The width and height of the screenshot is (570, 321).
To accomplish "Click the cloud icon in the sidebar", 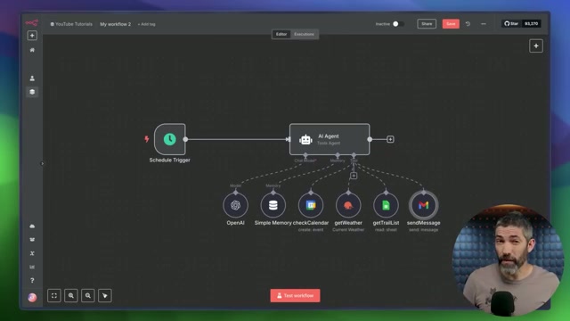I will (x=32, y=226).
